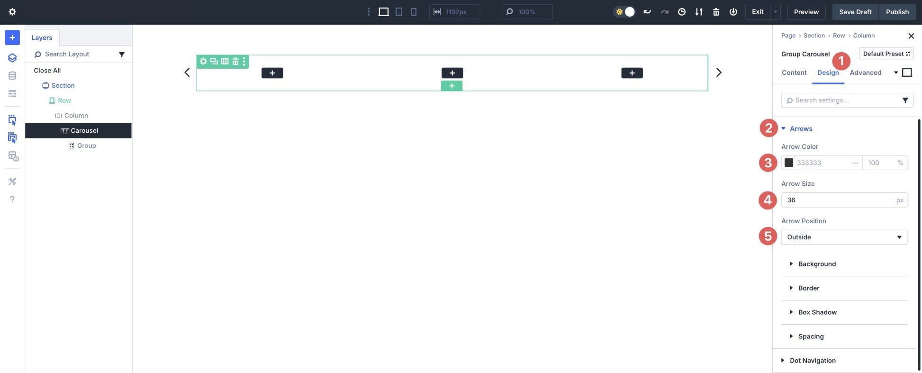The image size is (922, 373).
Task: Click the undo icon in top toolbar
Action: [x=647, y=12]
